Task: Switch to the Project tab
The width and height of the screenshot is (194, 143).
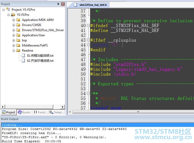Action: [8, 112]
